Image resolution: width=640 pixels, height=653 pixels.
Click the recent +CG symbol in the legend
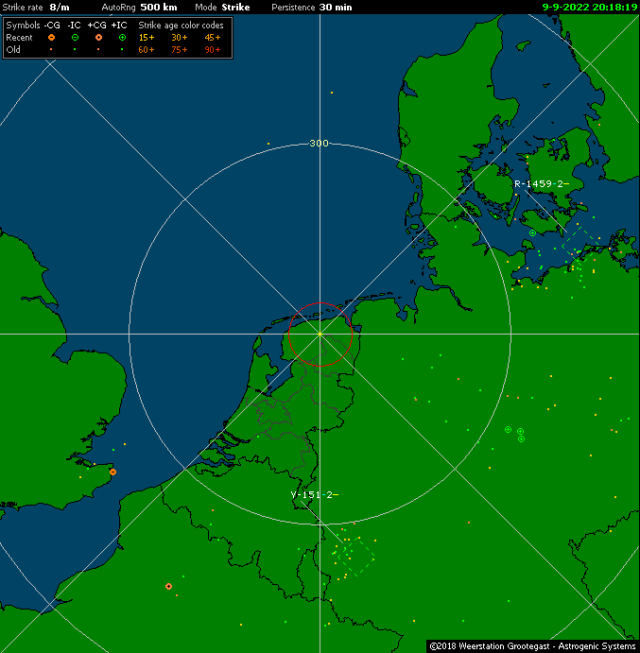(x=98, y=37)
